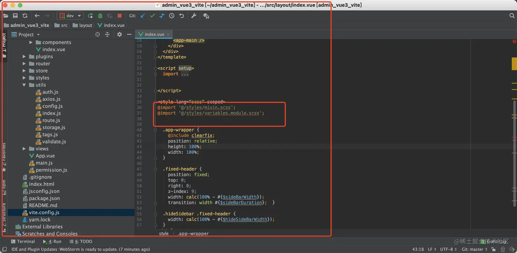This screenshot has width=517, height=253.
Task: Open the Terminal tool tab
Action: tap(23, 241)
